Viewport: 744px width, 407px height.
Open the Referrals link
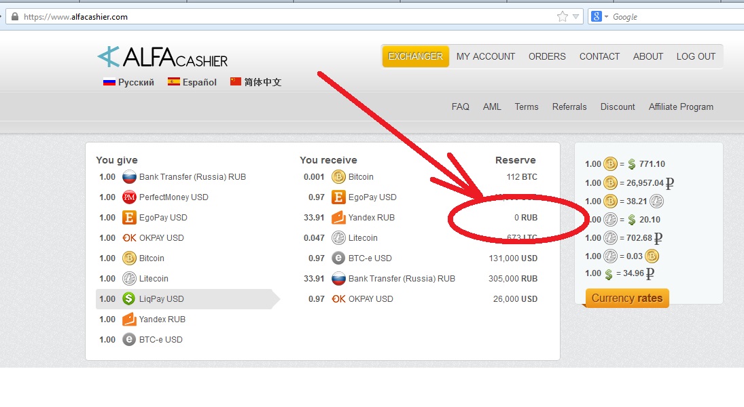[569, 106]
